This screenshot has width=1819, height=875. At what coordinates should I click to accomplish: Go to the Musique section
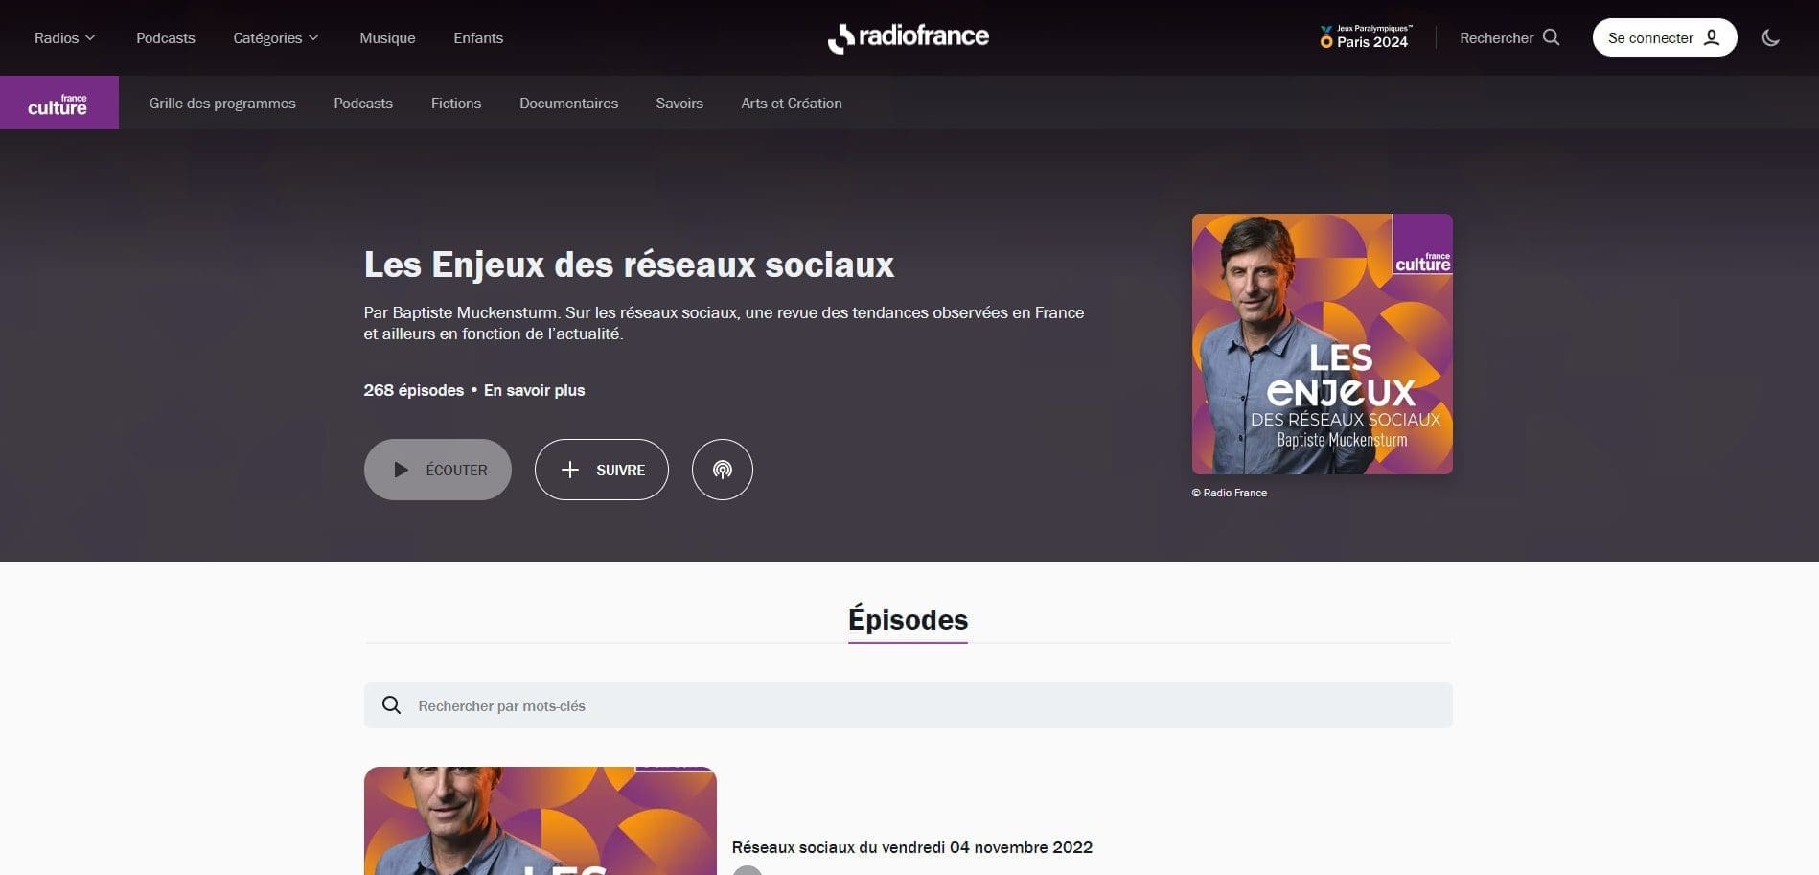coord(387,38)
